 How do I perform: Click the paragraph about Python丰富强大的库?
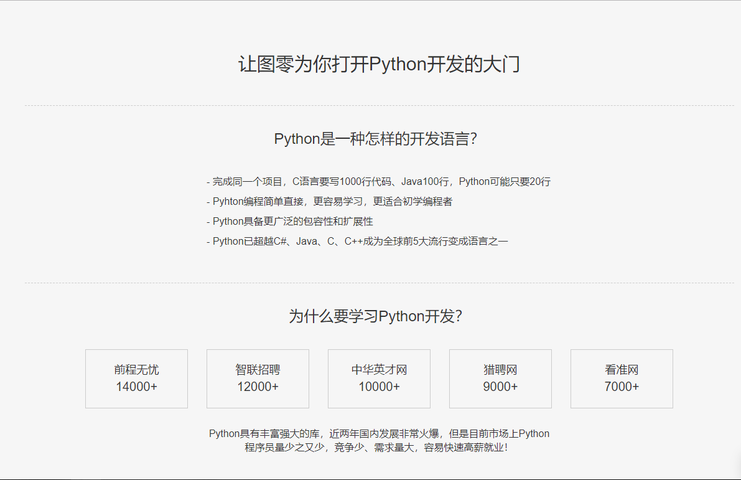tap(379, 439)
